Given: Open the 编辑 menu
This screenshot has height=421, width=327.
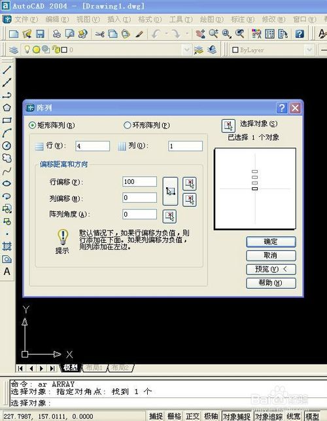Looking at the screenshot, I should pyautogui.click(x=57, y=20).
